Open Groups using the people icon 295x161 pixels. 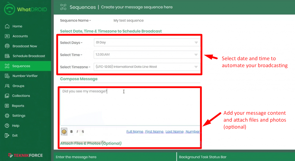click(x=7, y=86)
